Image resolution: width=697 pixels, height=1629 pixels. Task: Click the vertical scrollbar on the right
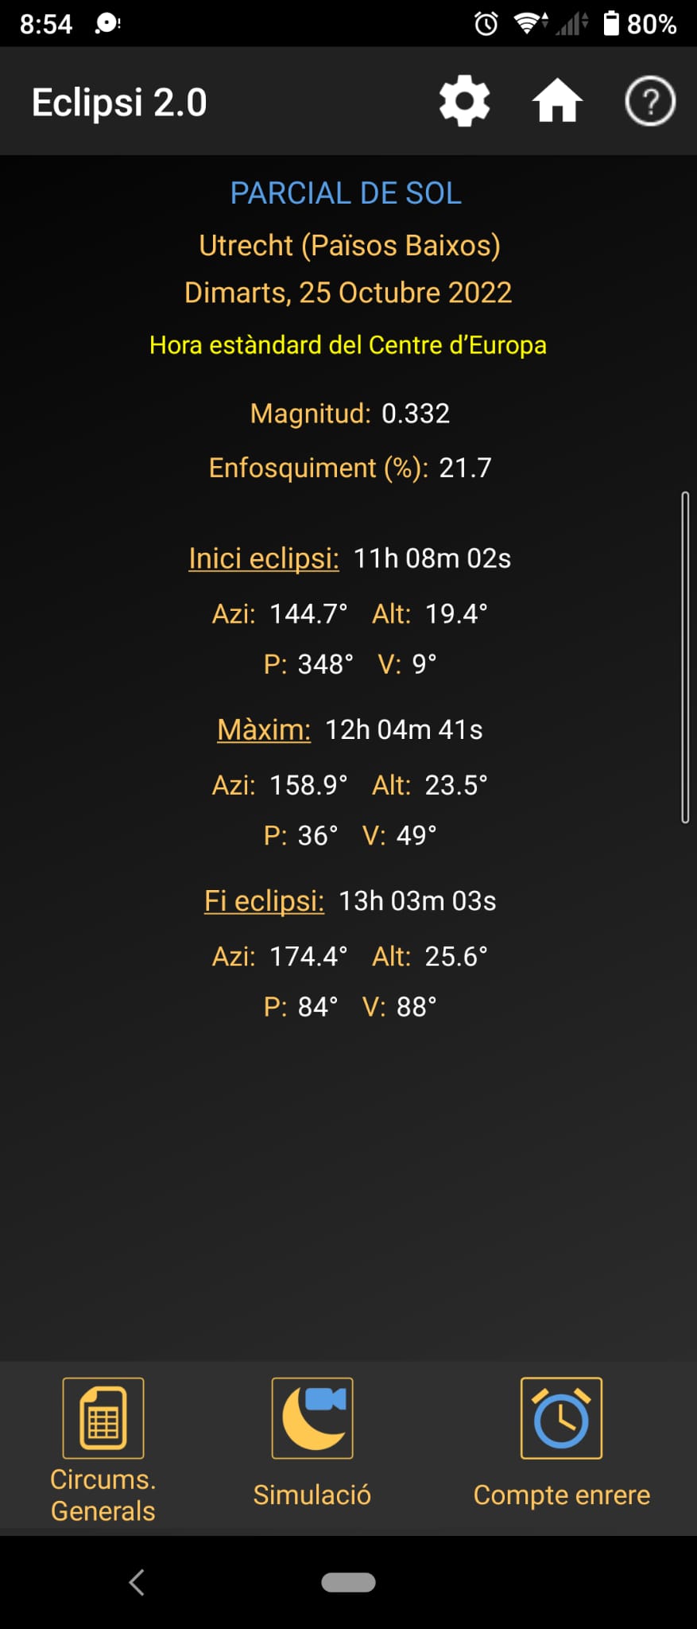685,657
